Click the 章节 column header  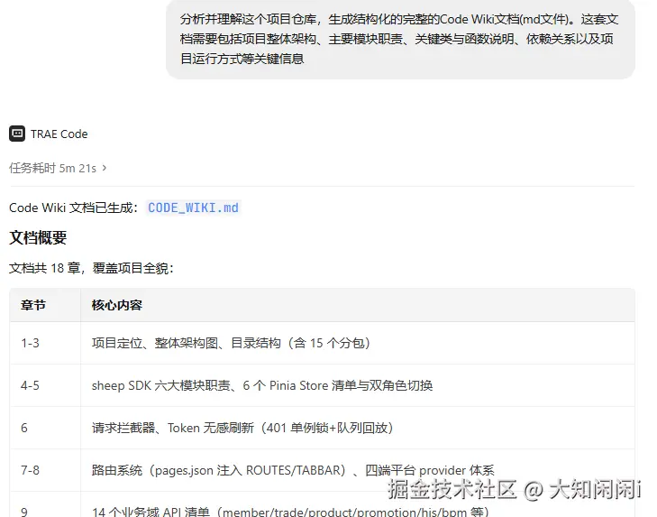(33, 305)
